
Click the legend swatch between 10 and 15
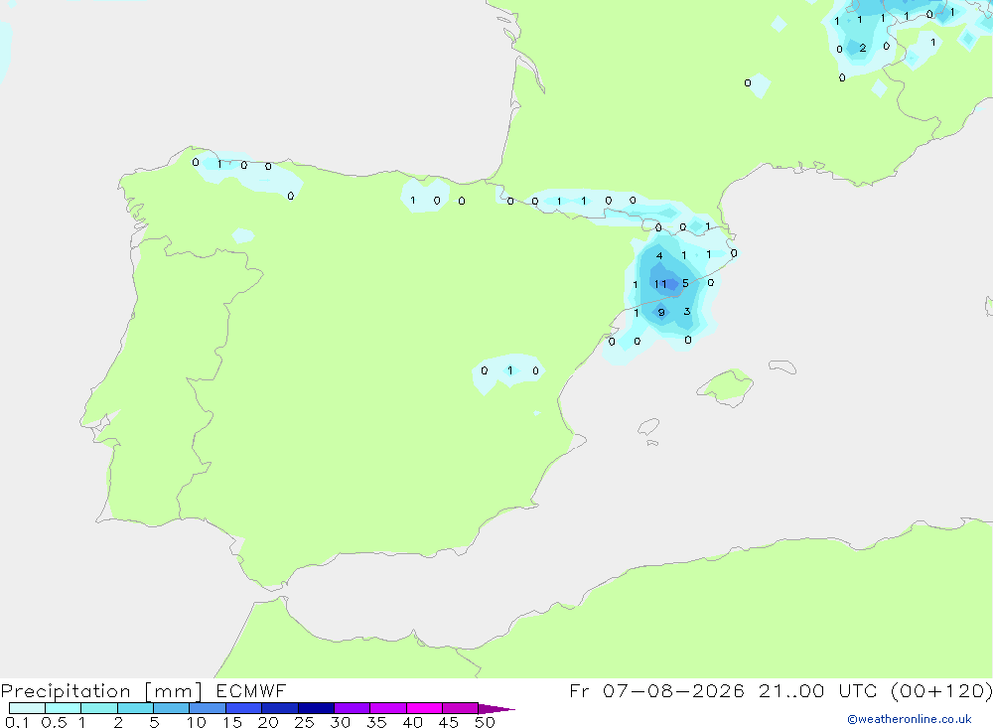click(x=208, y=708)
